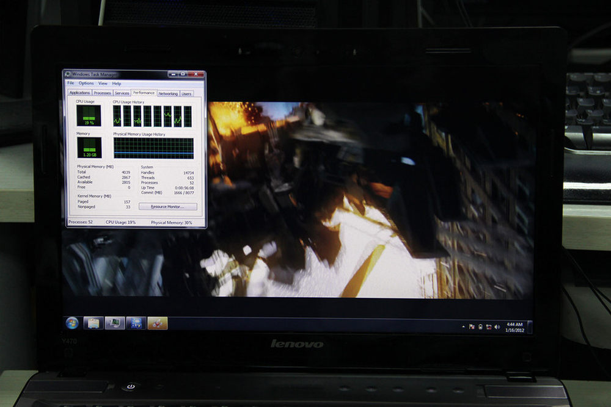The height and width of the screenshot is (407, 611).
Task: Click the Threads value 653
Action: [x=191, y=178]
